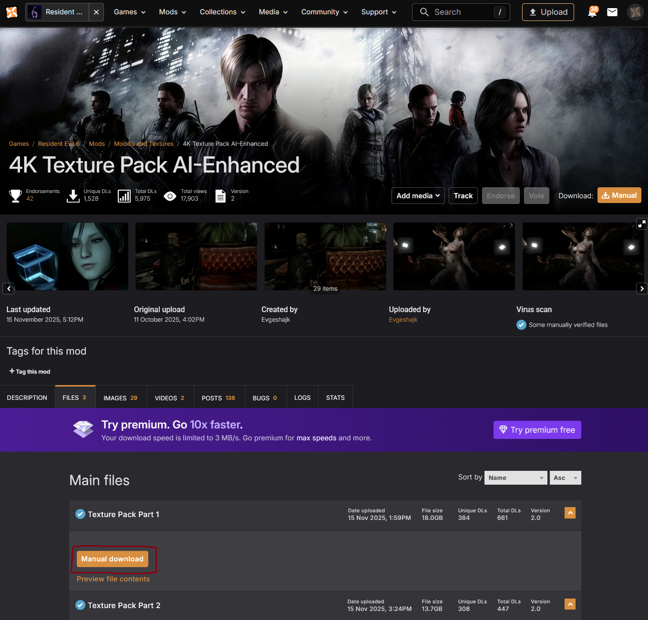Click Texture Pack Part 1 verified icon
This screenshot has width=648, height=620.
point(81,514)
